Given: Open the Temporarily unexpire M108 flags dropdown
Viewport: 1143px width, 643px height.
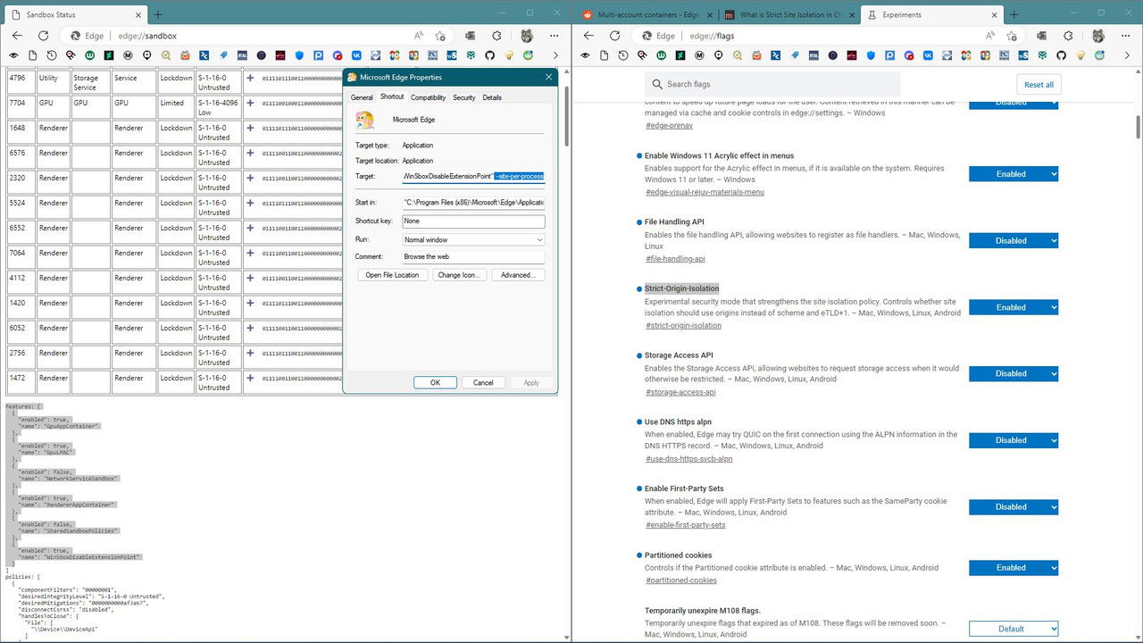Looking at the screenshot, I should coord(1014,629).
